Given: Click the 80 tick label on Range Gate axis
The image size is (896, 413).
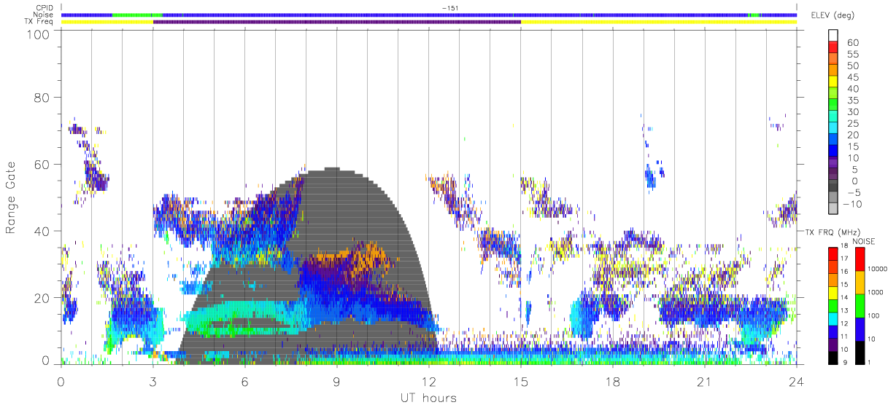Looking at the screenshot, I should (42, 98).
